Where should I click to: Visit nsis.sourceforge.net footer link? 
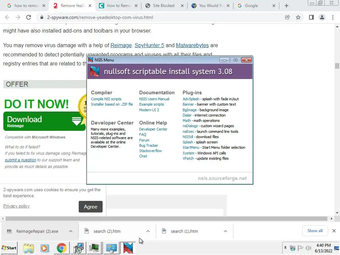click(222, 178)
